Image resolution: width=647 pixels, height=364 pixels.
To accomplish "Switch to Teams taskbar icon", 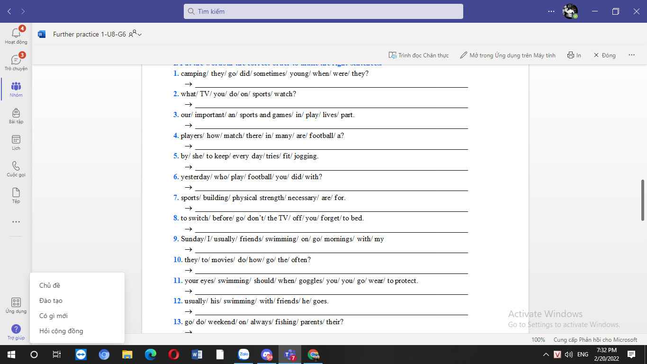I will pyautogui.click(x=290, y=355).
